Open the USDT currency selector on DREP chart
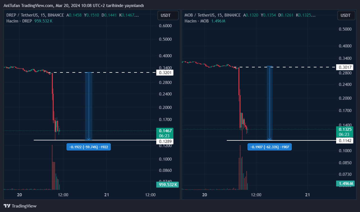The width and height of the screenshot is (360, 212). coord(168,15)
